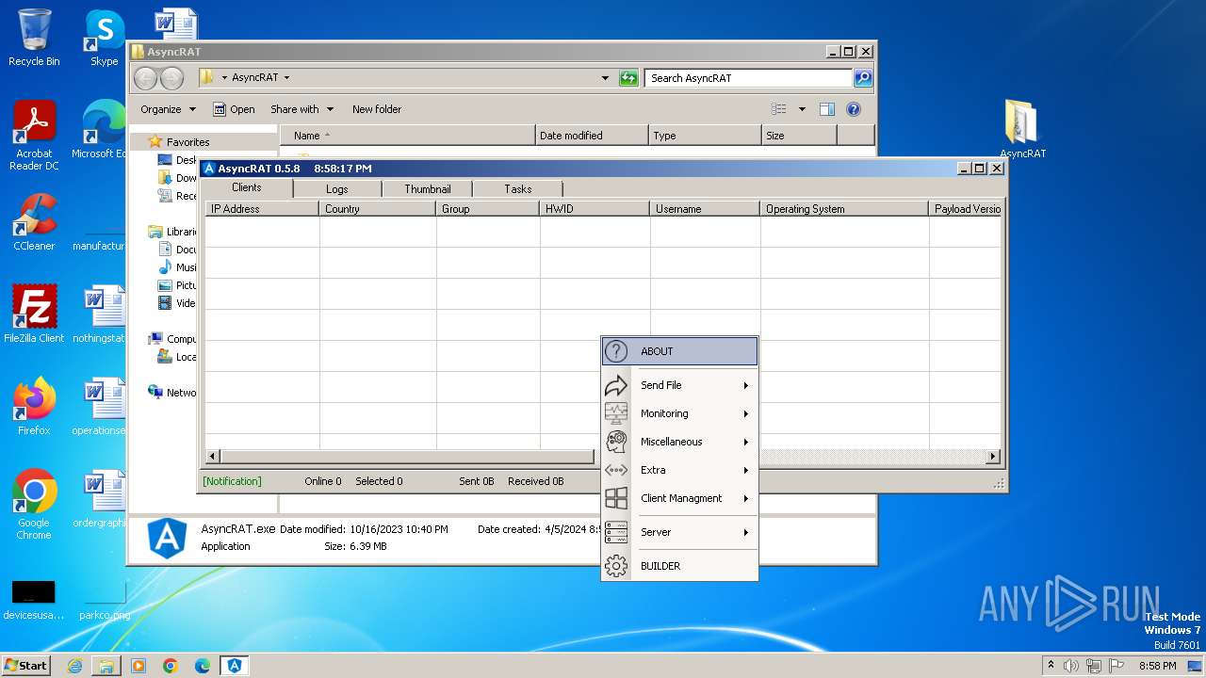Image resolution: width=1206 pixels, height=678 pixels.
Task: Click the Explorer help icon
Action: (854, 109)
